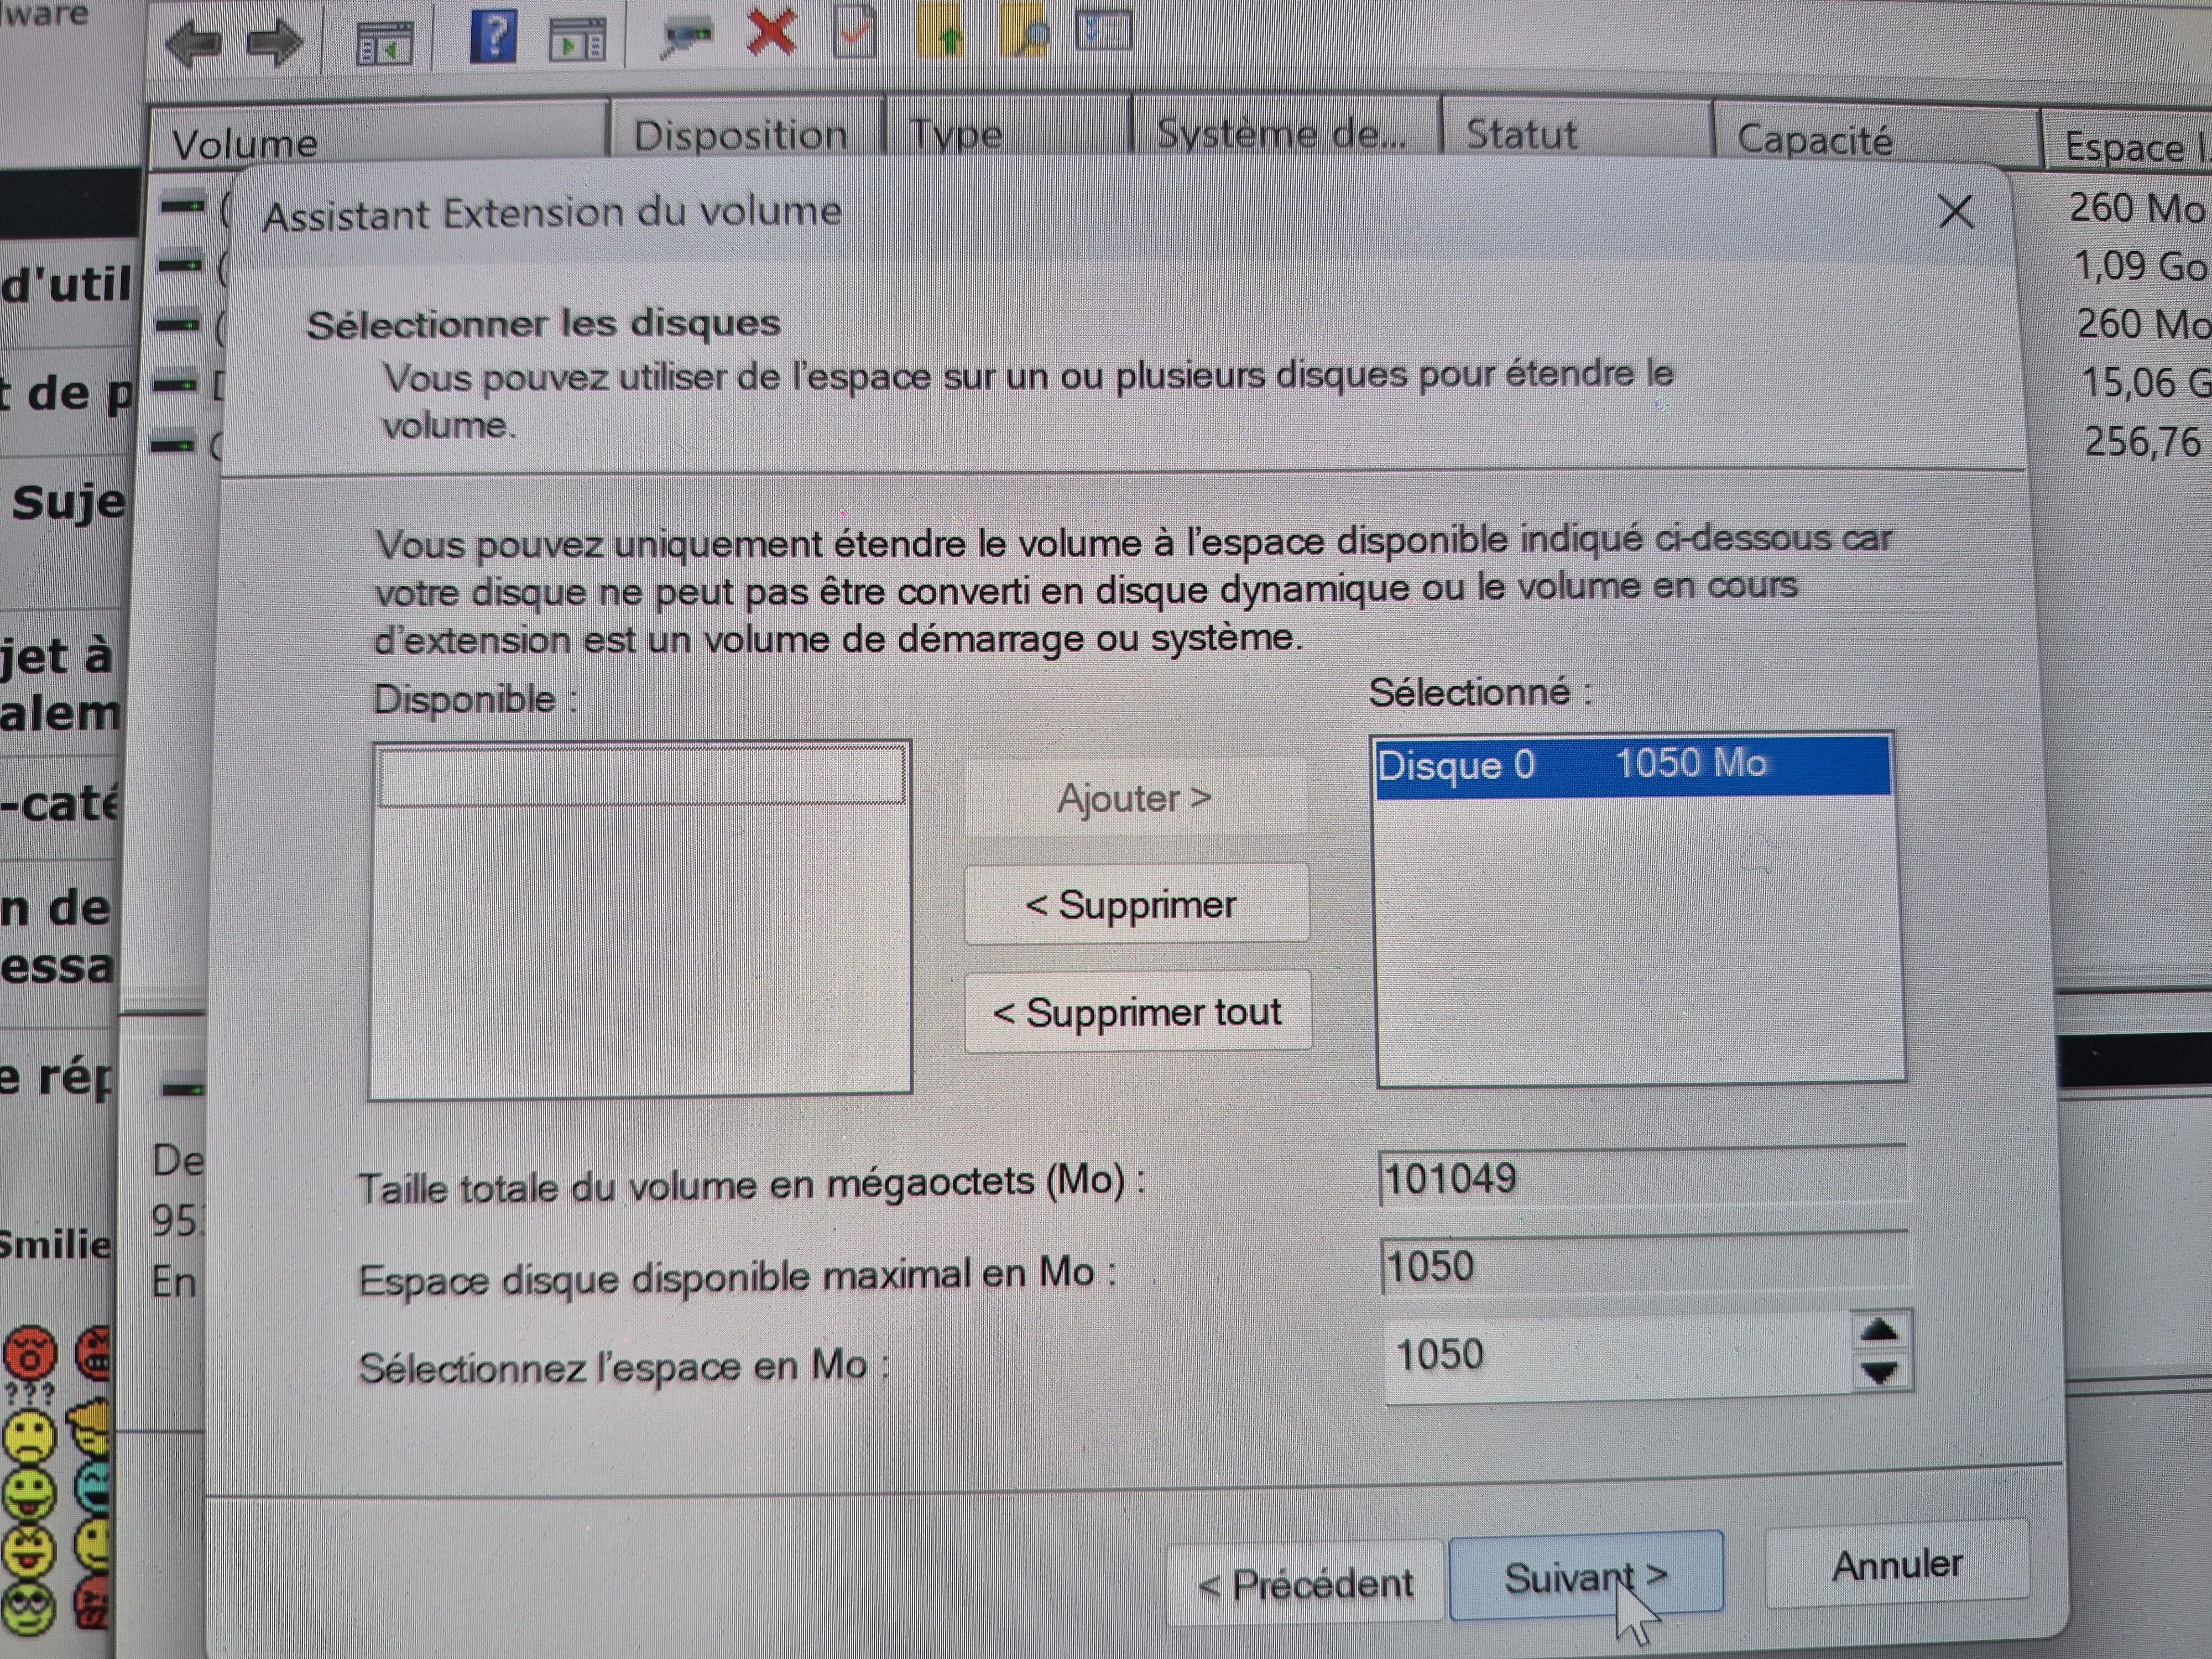Click the red X delete toolbar icon
Image resolution: width=2212 pixels, height=1659 pixels.
click(x=771, y=32)
